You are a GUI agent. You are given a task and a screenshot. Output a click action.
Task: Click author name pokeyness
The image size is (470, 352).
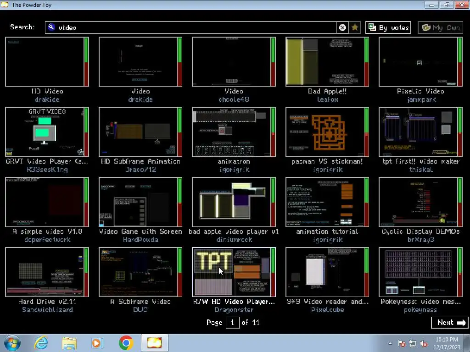(x=420, y=310)
